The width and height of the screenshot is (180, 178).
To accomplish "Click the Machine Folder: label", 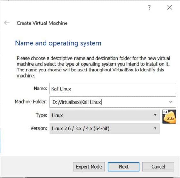I will coord(31,102).
